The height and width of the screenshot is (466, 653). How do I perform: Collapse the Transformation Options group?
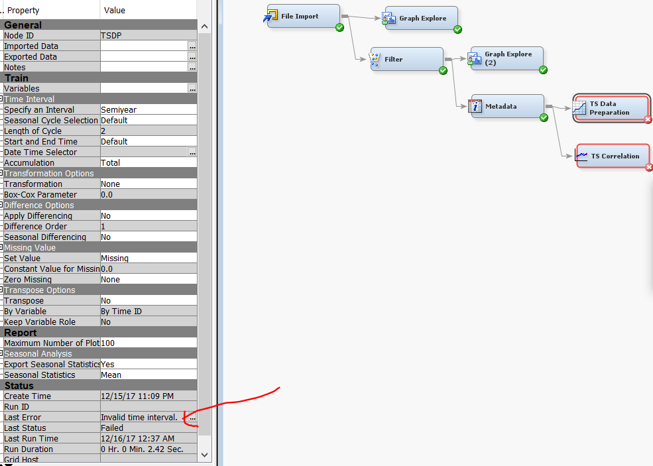tap(3, 173)
